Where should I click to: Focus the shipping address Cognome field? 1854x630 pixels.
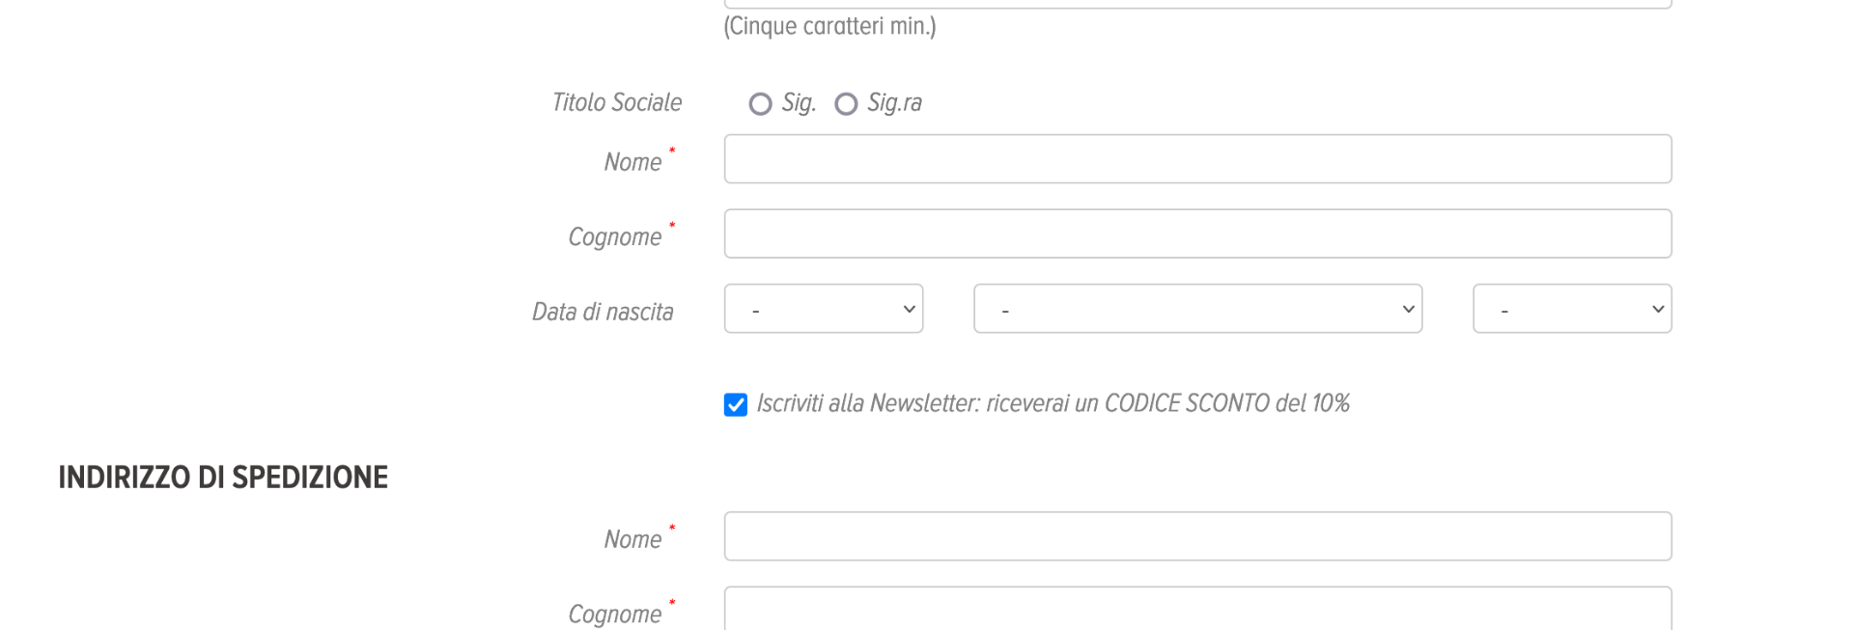(1197, 610)
